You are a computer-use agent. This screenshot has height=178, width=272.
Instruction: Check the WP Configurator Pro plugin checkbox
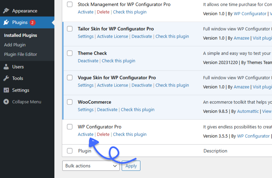click(70, 126)
